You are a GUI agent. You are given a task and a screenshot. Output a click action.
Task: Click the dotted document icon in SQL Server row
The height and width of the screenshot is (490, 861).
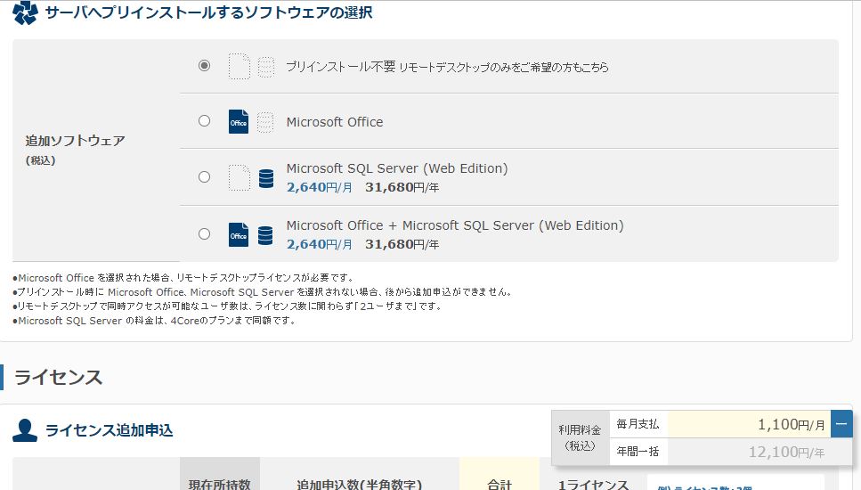pos(239,178)
